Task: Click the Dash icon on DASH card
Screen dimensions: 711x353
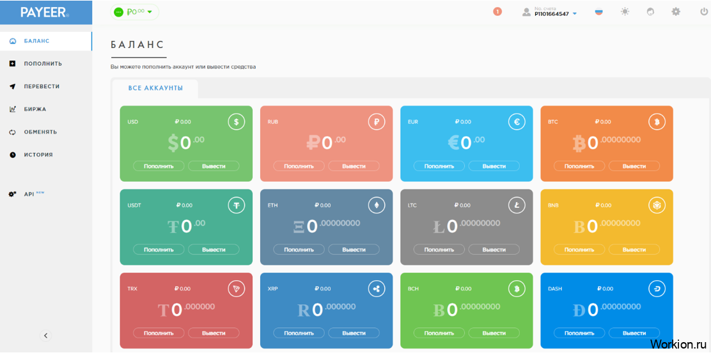Action: pyautogui.click(x=657, y=288)
